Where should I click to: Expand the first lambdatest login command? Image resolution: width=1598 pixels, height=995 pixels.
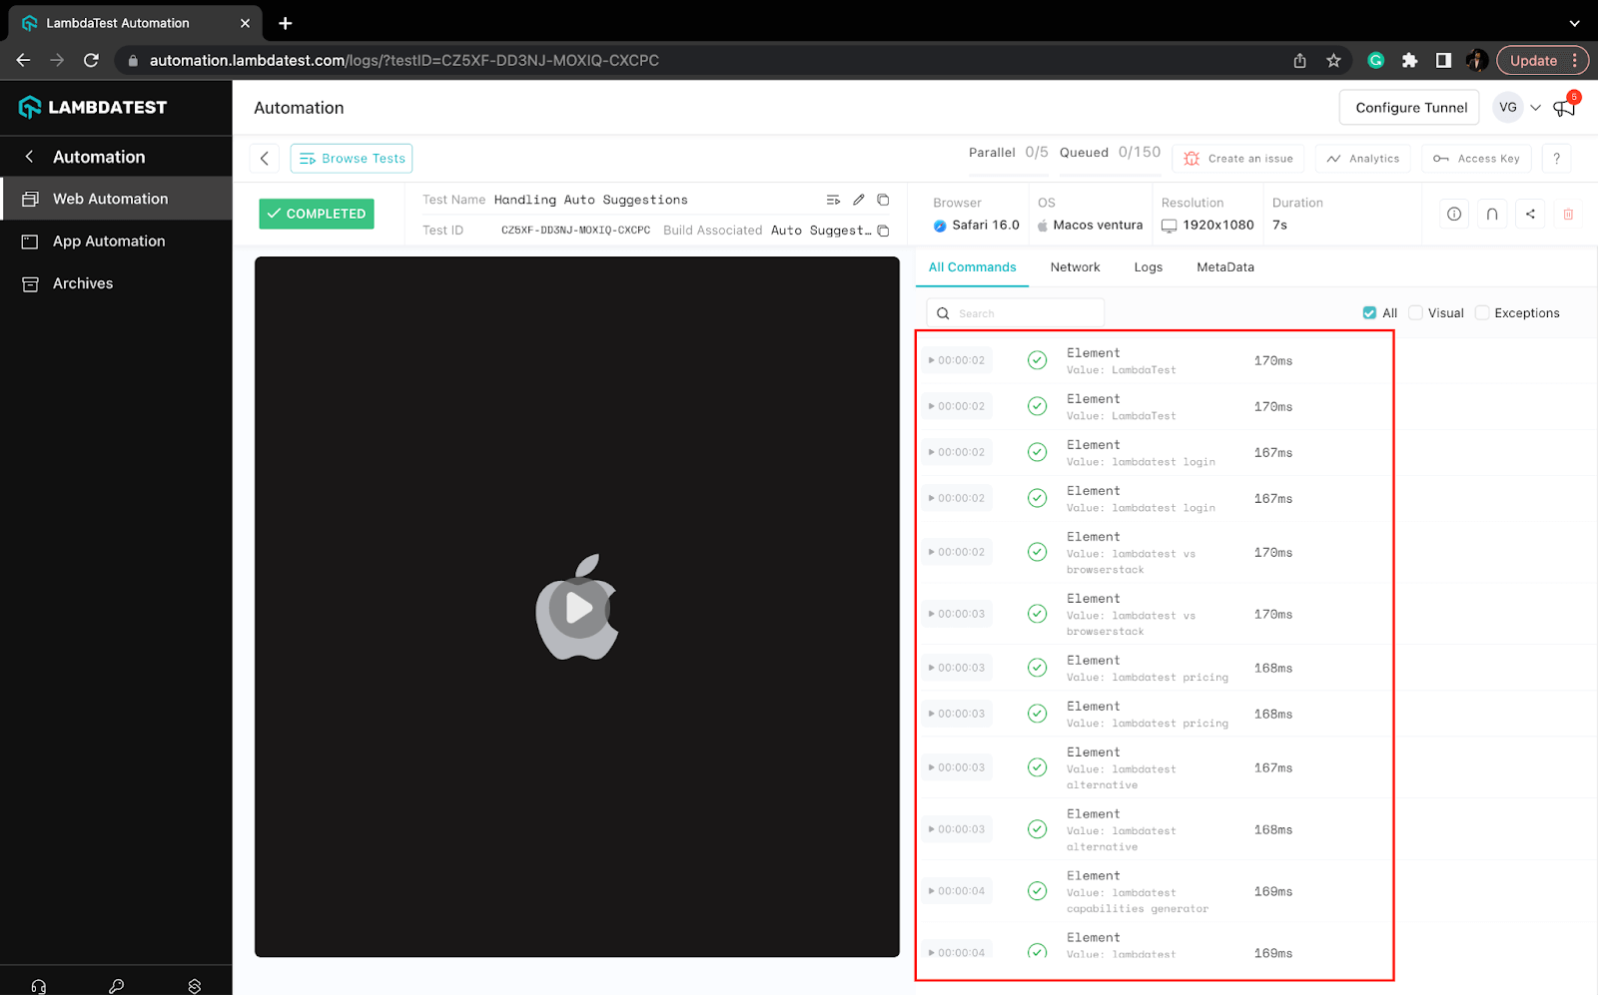point(957,452)
